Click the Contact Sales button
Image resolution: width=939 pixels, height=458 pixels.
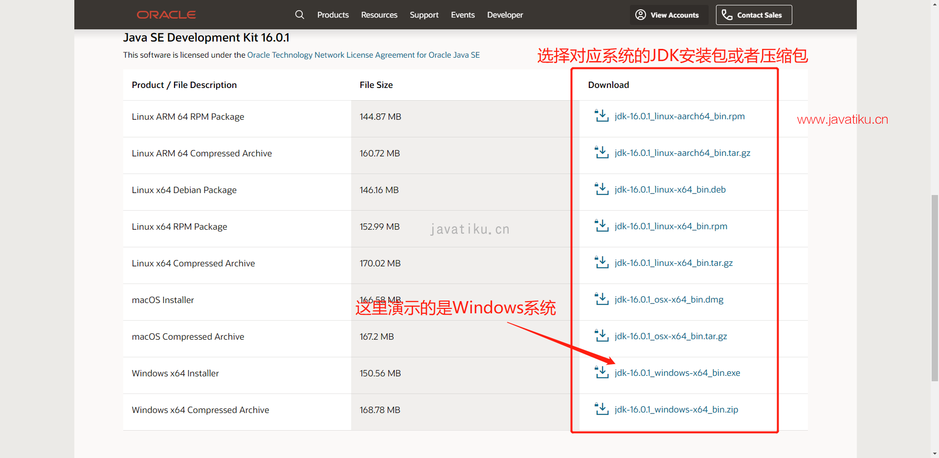click(x=754, y=15)
